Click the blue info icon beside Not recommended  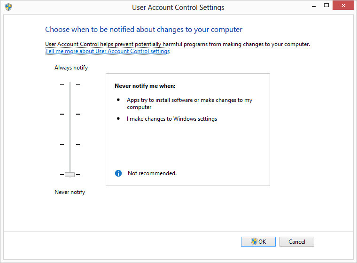tap(118, 173)
